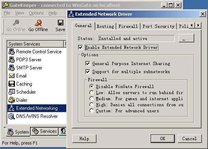
Task: Switch to the Routing tab
Action: coord(105,26)
